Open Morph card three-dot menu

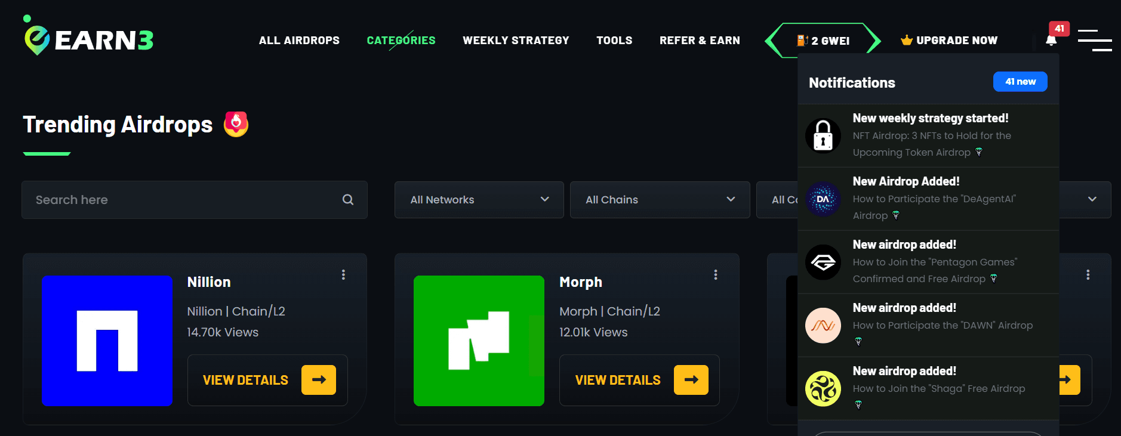coord(716,274)
